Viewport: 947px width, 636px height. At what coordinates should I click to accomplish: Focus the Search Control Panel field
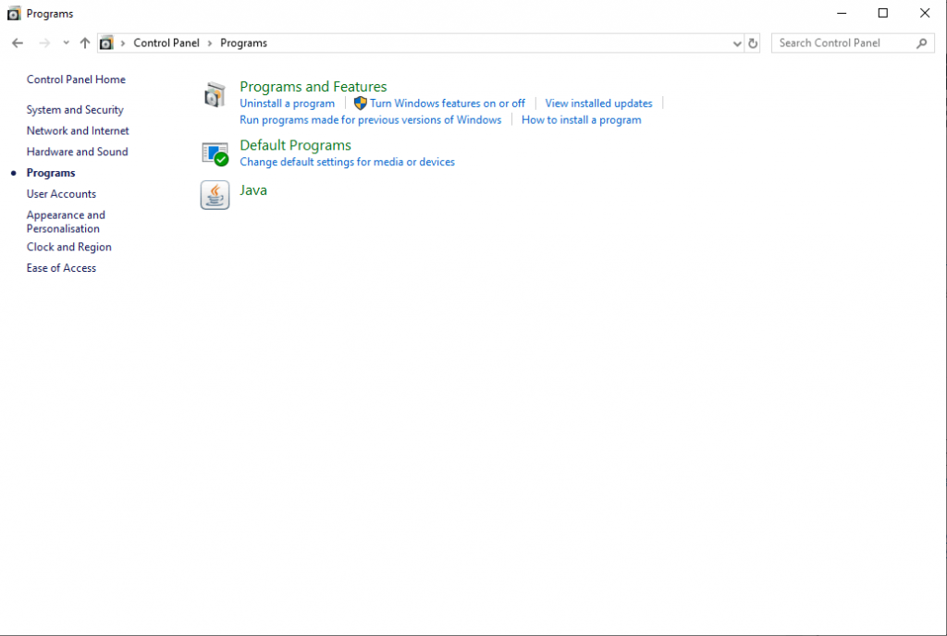point(844,43)
